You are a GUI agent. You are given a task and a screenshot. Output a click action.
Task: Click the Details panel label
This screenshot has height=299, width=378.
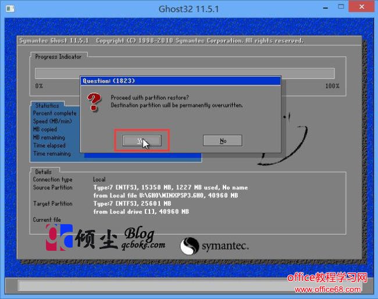44,172
